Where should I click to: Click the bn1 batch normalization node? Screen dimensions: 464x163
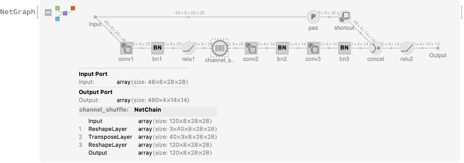pyautogui.click(x=157, y=48)
